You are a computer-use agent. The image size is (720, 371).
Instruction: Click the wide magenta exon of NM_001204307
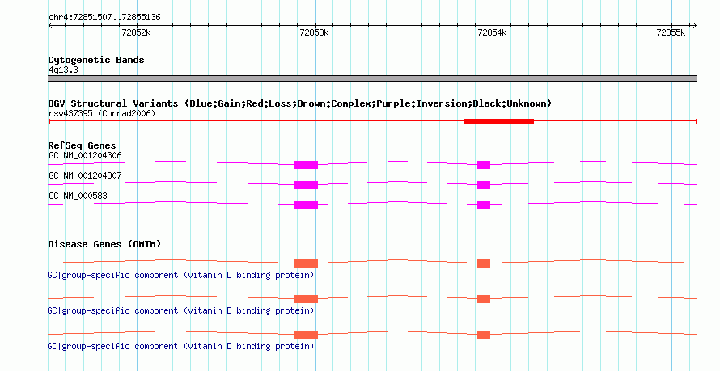point(306,185)
